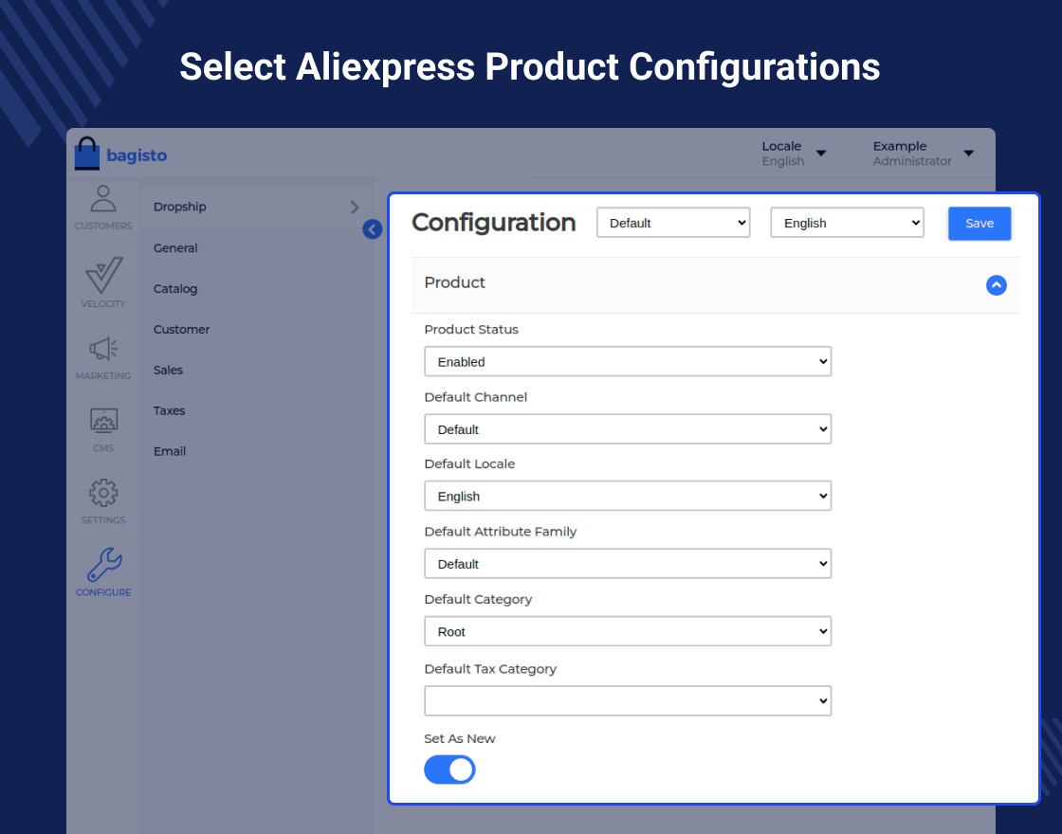1062x834 pixels.
Task: Click the Configuration page heading
Action: 494,223
